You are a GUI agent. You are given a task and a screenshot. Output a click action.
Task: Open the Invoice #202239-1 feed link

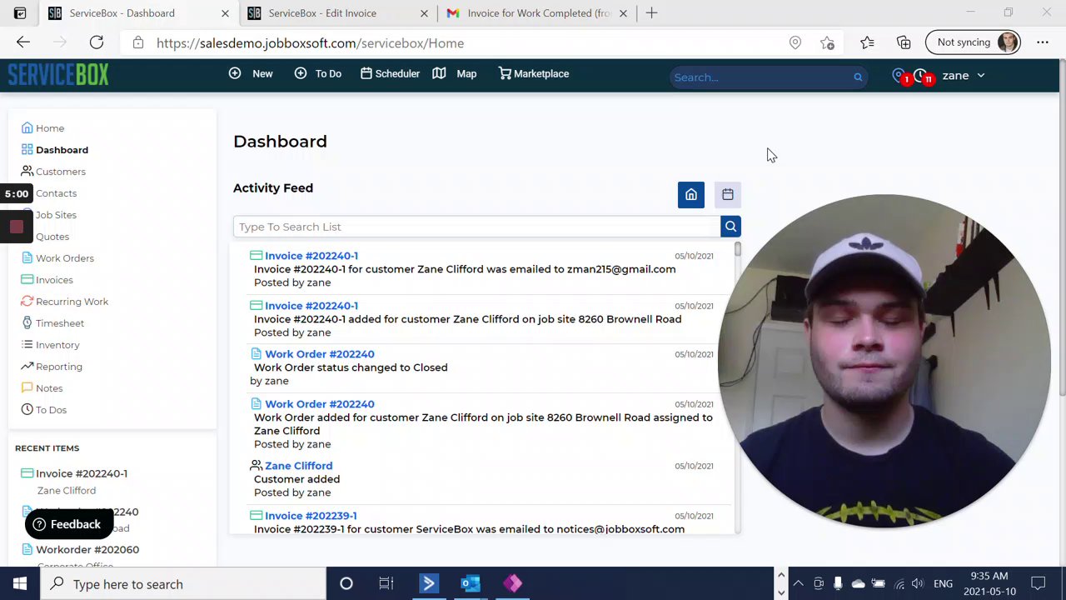click(x=311, y=516)
